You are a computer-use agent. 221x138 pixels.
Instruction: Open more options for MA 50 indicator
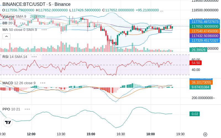(x=44, y=30)
